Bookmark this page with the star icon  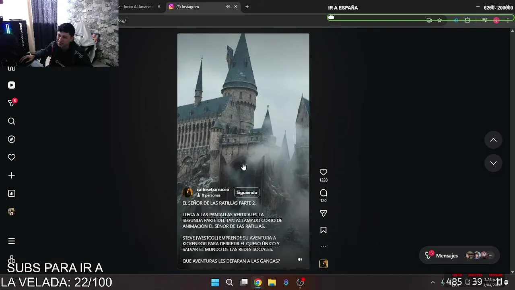point(440,20)
